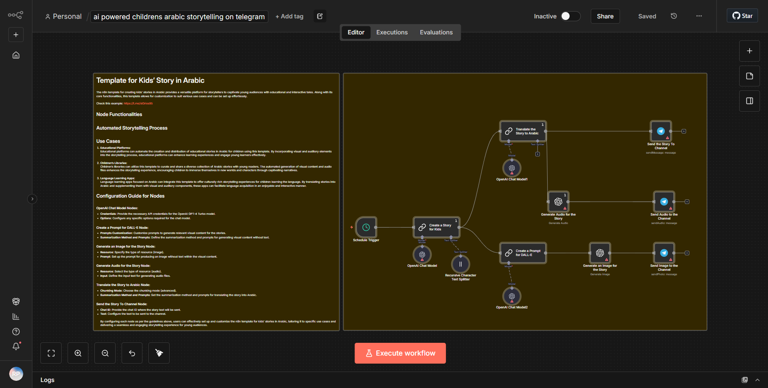Click the Execute workflow button

400,353
